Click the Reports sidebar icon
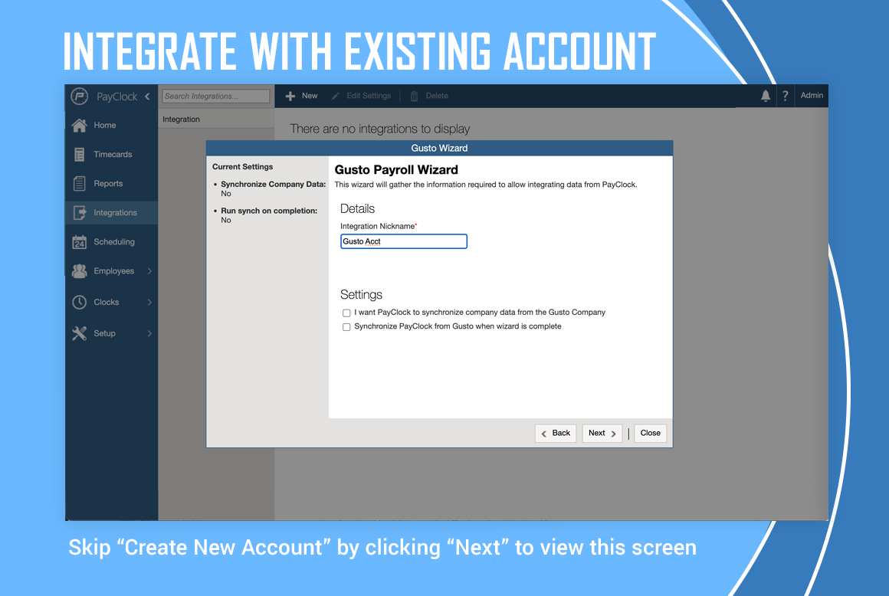Viewport: 889px width, 596px height. pos(80,184)
